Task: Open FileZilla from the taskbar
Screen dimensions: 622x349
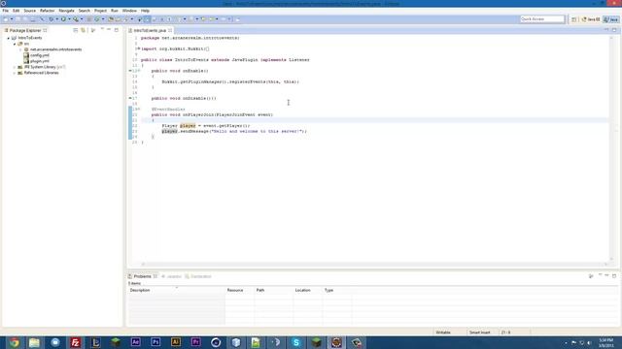Action: 75,342
